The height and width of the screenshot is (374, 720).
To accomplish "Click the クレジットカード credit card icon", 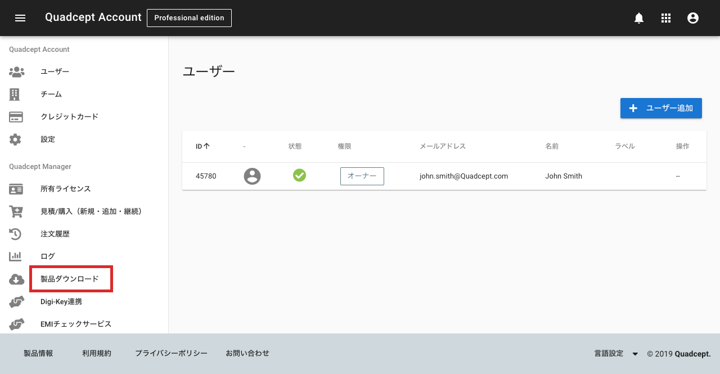I will pos(16,117).
